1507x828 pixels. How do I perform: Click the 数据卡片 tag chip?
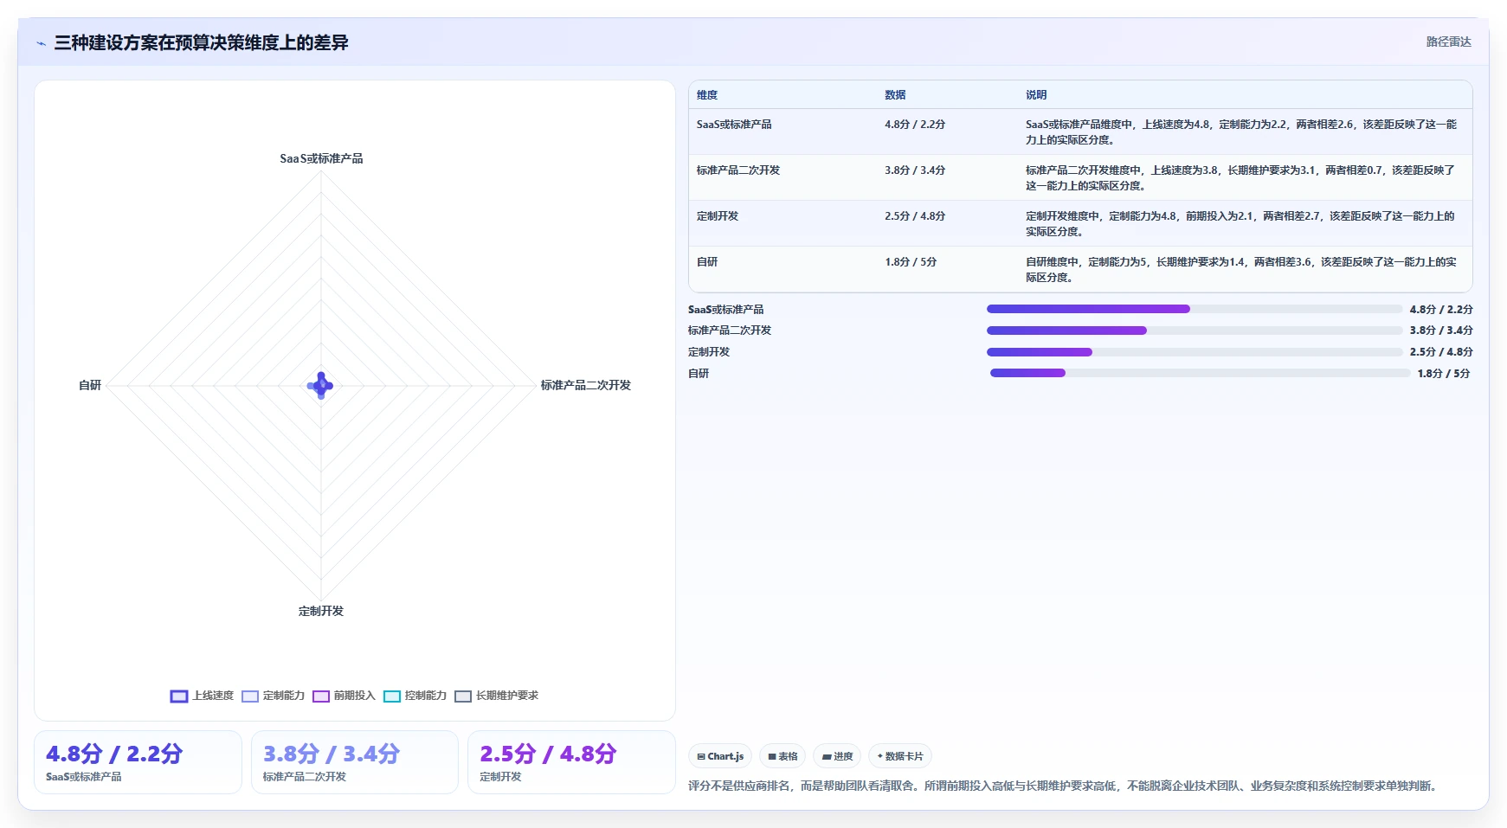(900, 756)
